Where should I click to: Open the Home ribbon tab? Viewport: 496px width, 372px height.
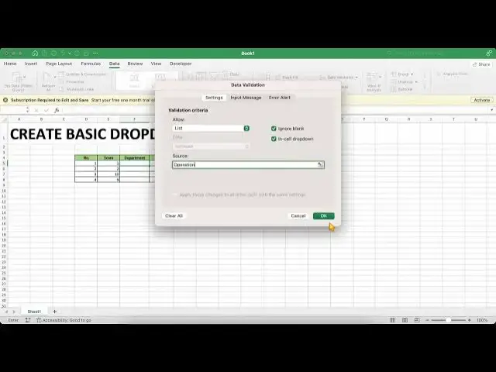(10, 64)
